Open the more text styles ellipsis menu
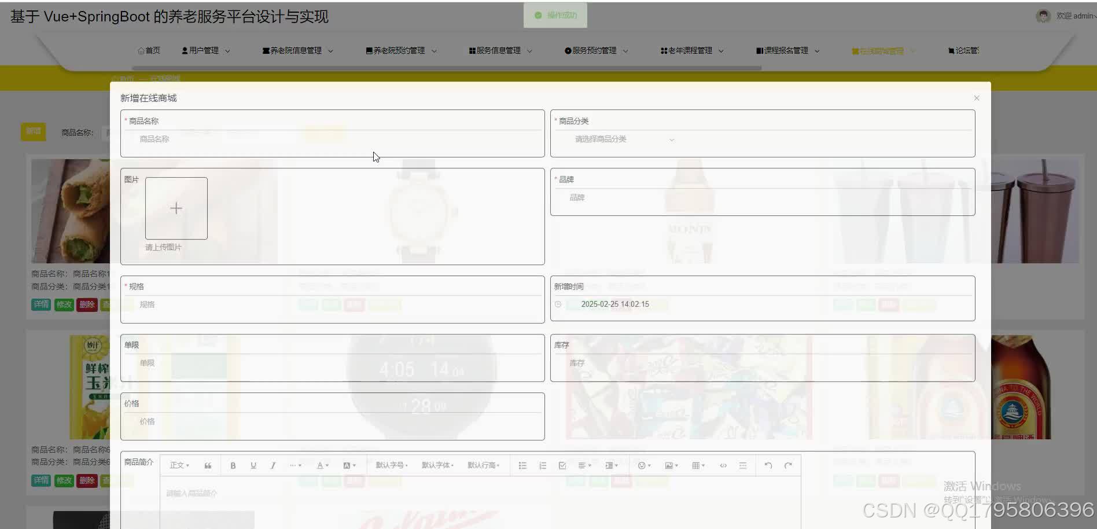Screen dimensions: 1097x529 (295, 465)
